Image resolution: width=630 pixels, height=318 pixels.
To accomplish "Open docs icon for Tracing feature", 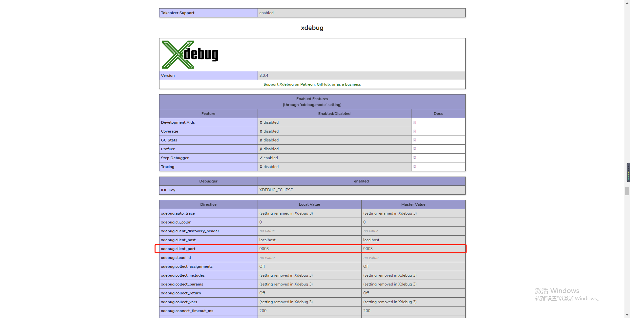I will 414,167.
